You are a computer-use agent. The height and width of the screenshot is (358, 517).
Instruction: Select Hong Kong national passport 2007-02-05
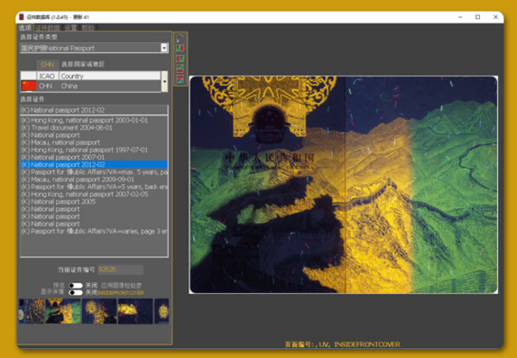(x=94, y=195)
